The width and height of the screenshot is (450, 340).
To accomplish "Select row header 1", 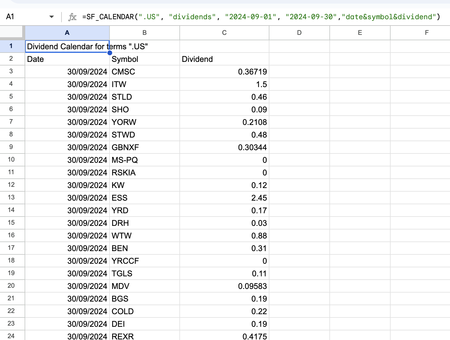I will 11,46.
